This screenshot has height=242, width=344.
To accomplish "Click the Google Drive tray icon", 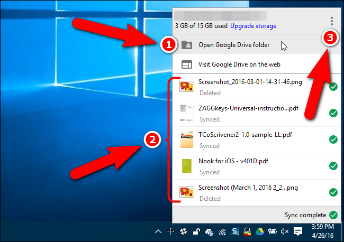I will click(x=260, y=231).
